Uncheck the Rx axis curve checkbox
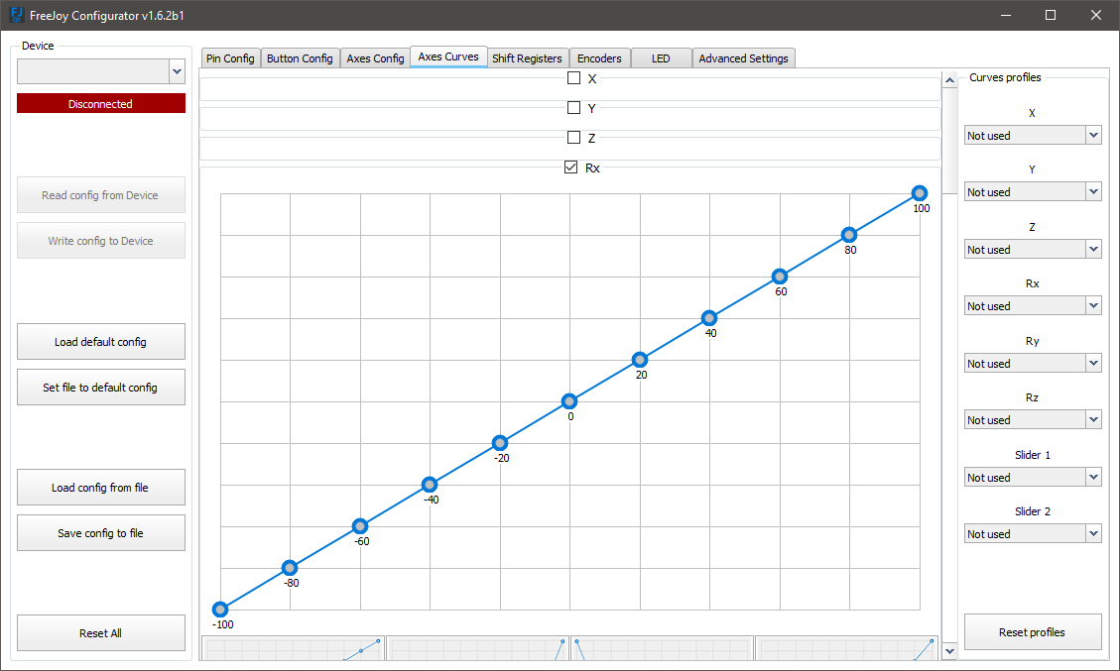Image resolution: width=1120 pixels, height=671 pixels. tap(570, 168)
